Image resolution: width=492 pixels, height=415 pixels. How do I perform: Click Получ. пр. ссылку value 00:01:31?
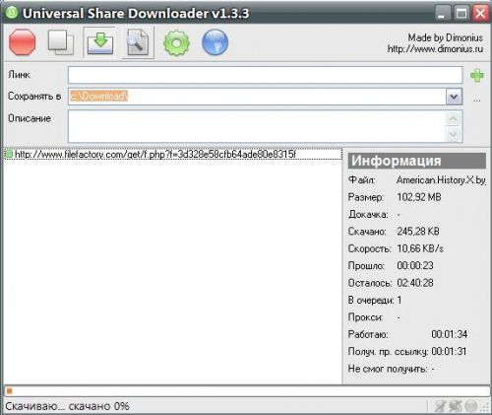[x=449, y=352]
